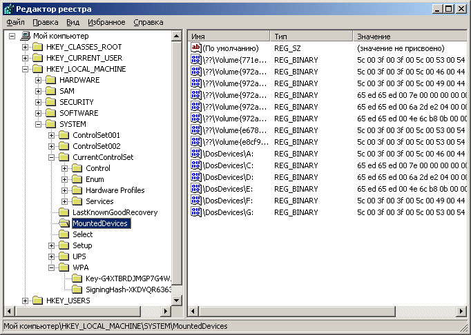471x335 pixels.
Task: Click the Enum folder icon
Action: pyautogui.click(x=77, y=179)
